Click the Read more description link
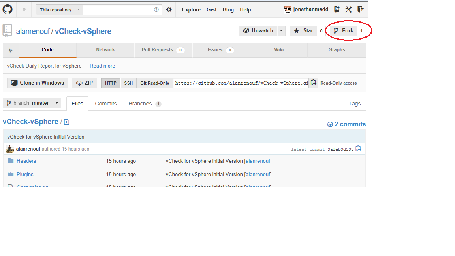 [x=102, y=66]
